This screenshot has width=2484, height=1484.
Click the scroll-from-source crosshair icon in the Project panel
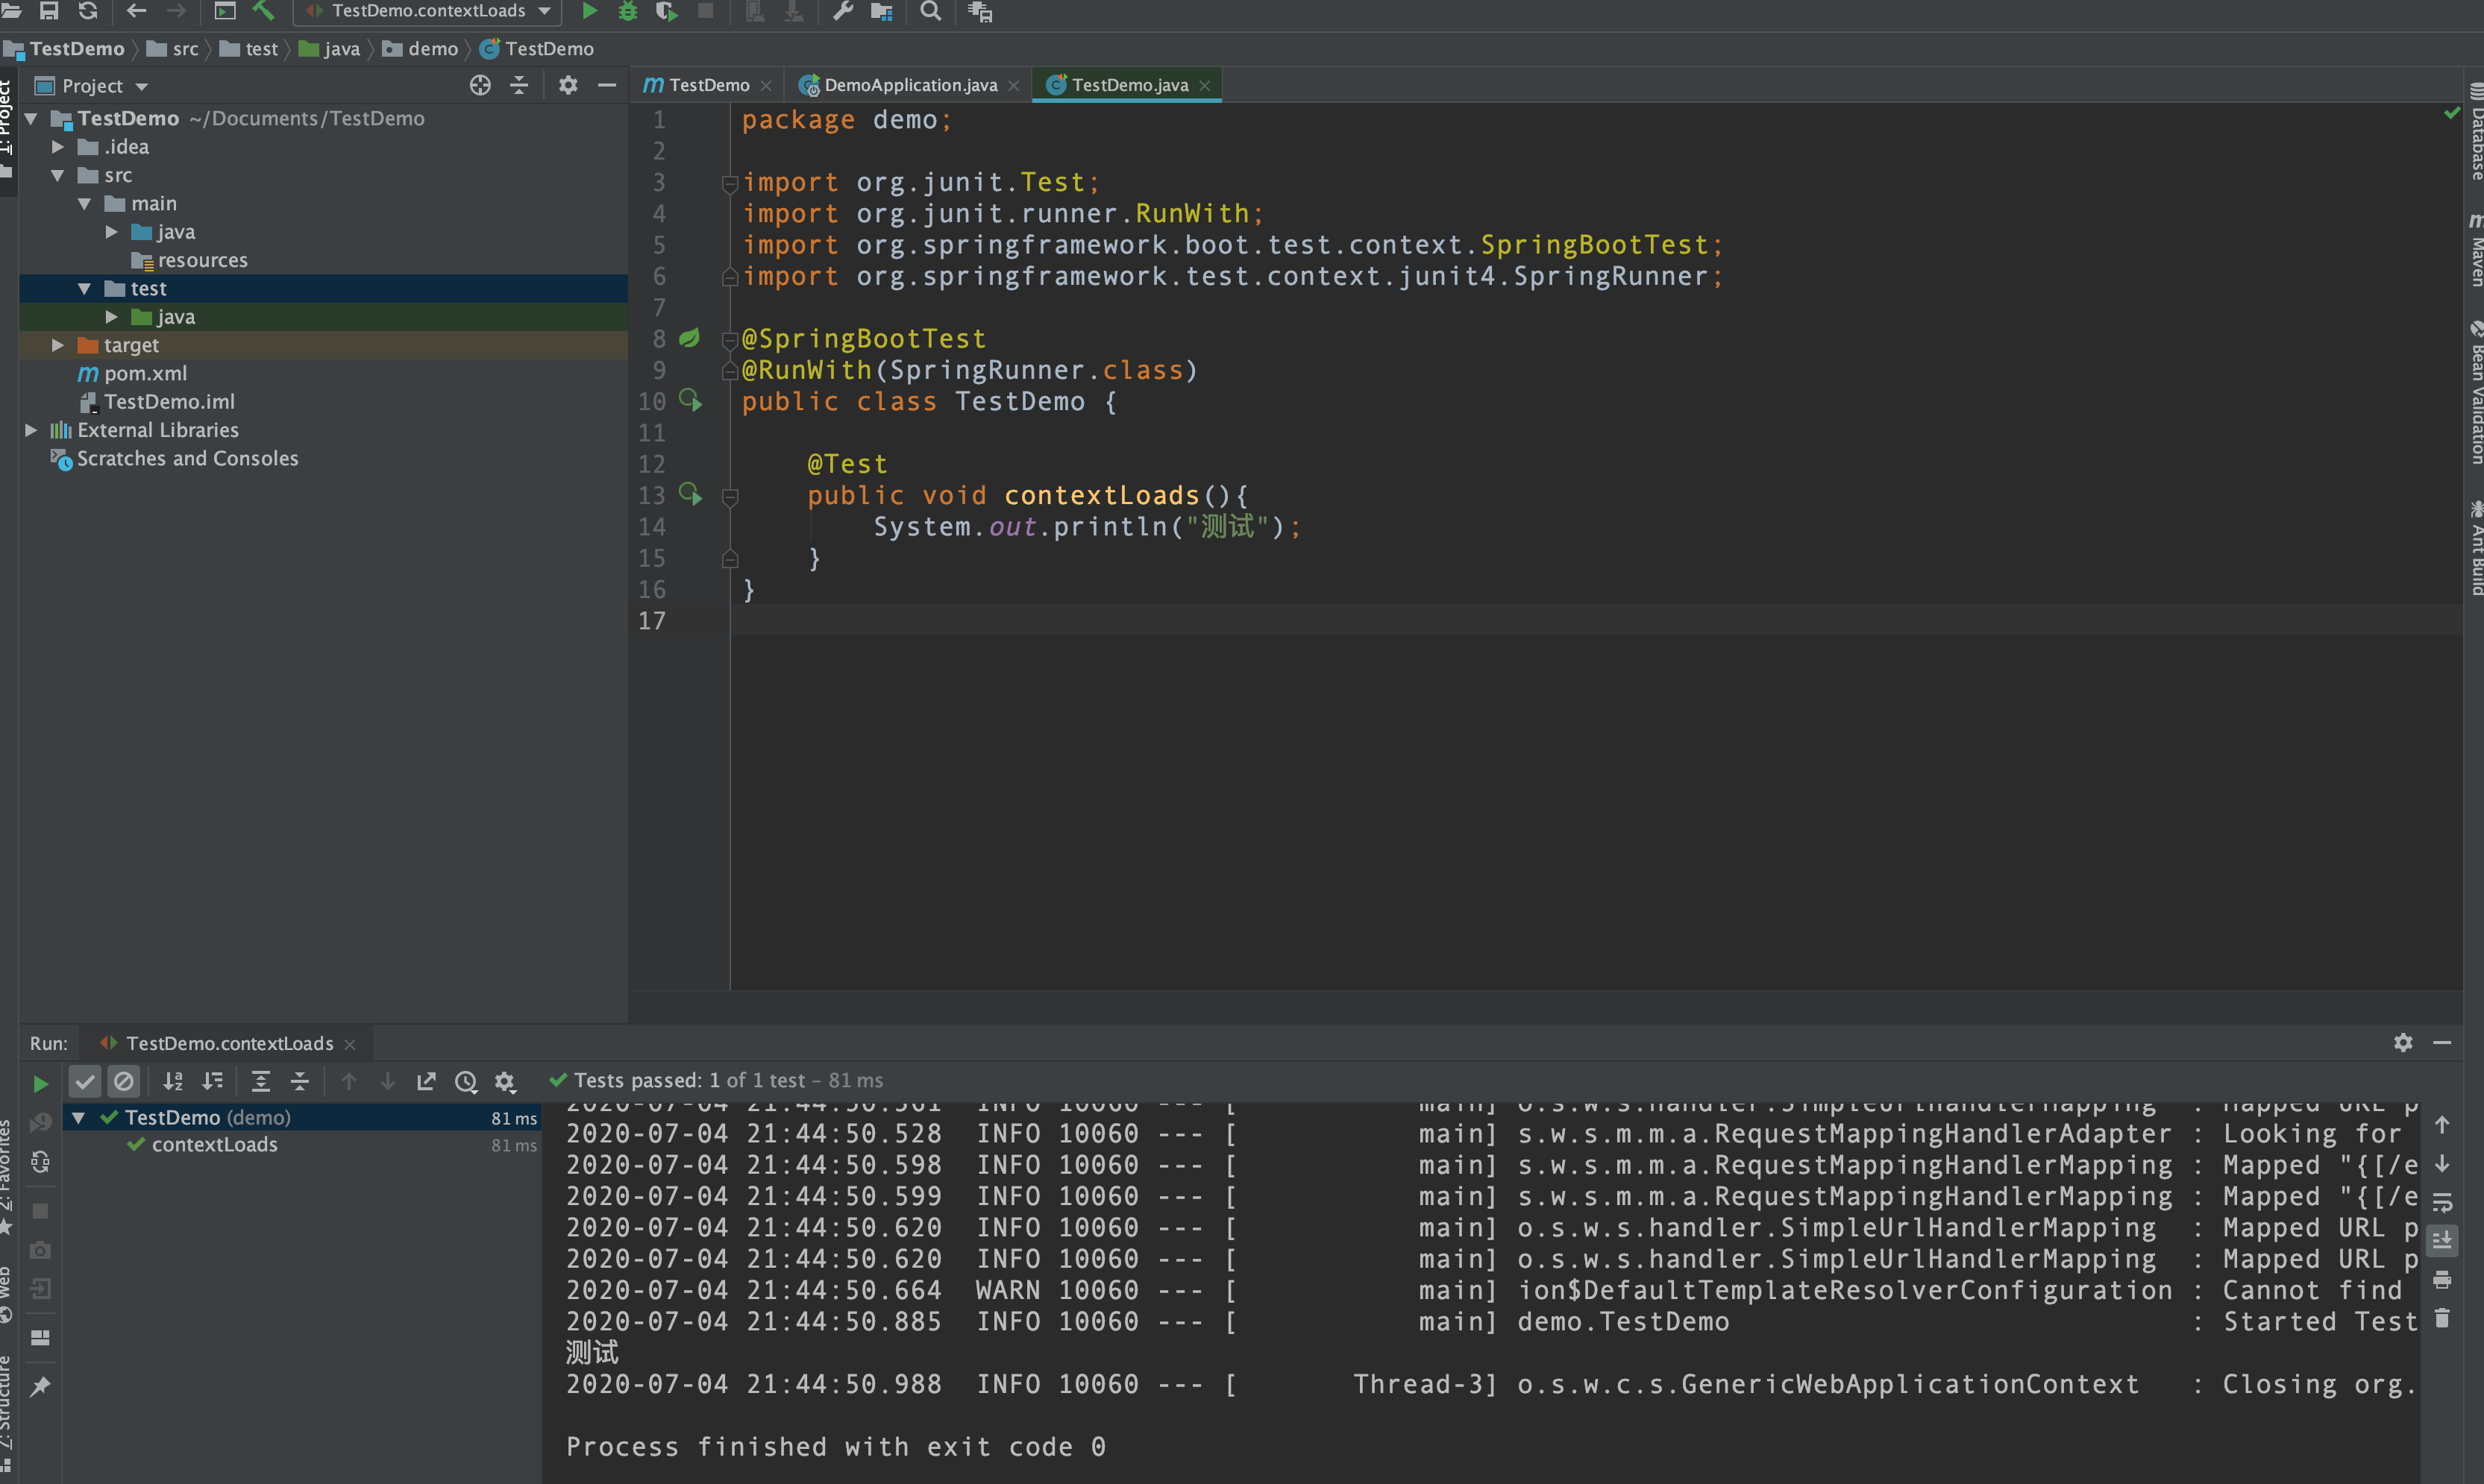click(480, 86)
